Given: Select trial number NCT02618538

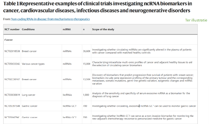Looking at the screenshot, I should pos(12,51).
